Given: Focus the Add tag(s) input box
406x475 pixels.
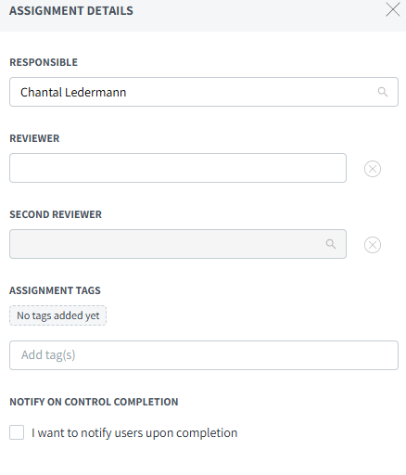Looking at the screenshot, I should click(x=204, y=355).
